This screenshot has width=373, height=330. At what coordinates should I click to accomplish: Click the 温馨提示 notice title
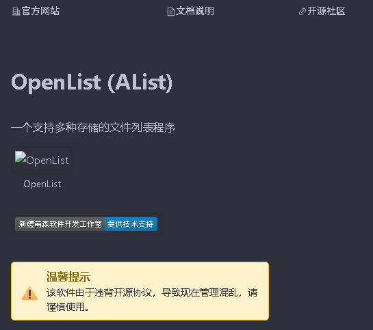(68, 277)
